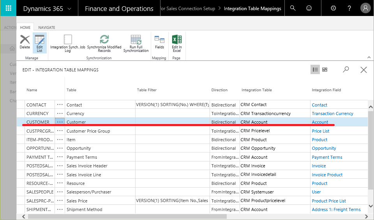Click the search magnifier in top bar
The width and height of the screenshot is (374, 220).
293,8
